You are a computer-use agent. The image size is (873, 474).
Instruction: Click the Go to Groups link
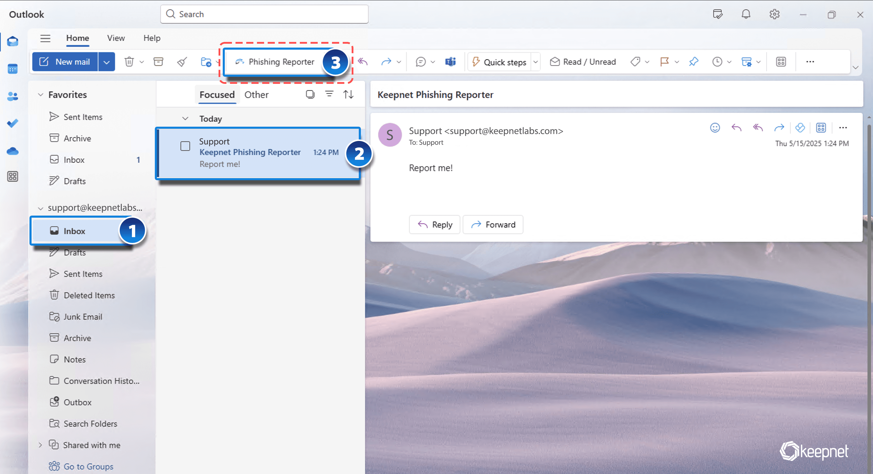[x=88, y=466]
